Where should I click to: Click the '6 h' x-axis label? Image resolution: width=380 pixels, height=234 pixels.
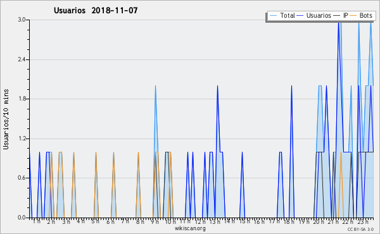[110, 221]
